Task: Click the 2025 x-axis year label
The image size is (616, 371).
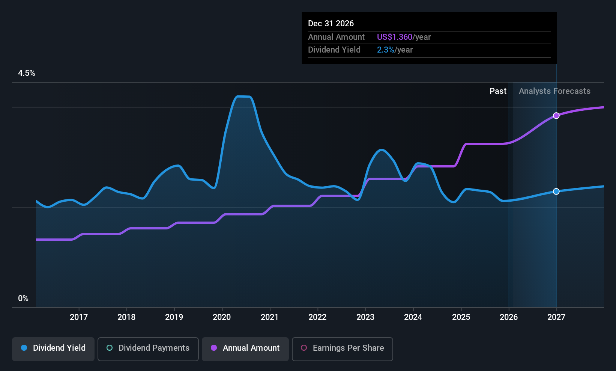Action: tap(461, 317)
